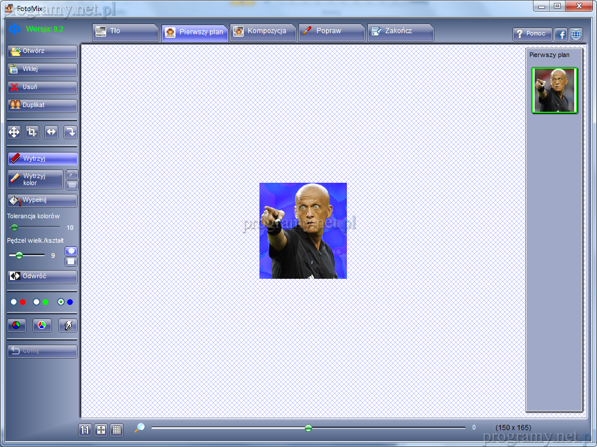Choose the square brush shape

coord(71,261)
